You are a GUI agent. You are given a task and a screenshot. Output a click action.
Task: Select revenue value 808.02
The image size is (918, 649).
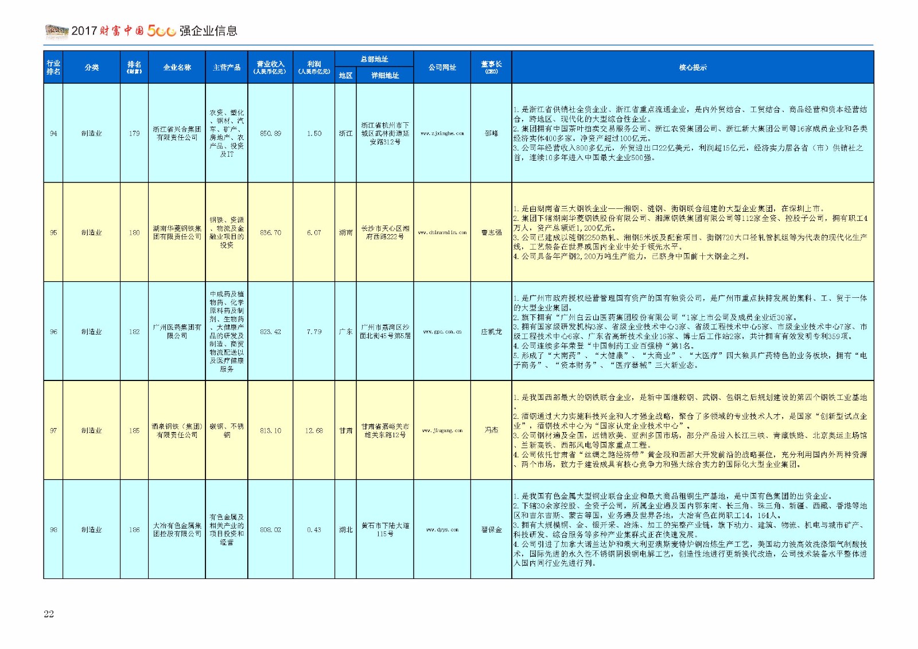[x=270, y=530]
